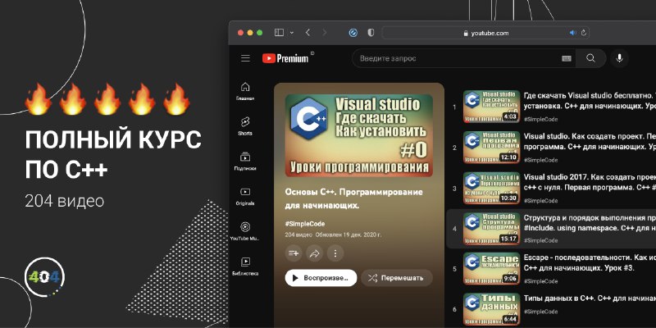Toggle Safari sidebar panel icon

click(279, 33)
